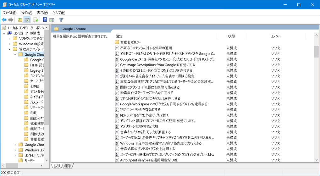Select policy アプリケーションの言語/地域

(x=139, y=126)
